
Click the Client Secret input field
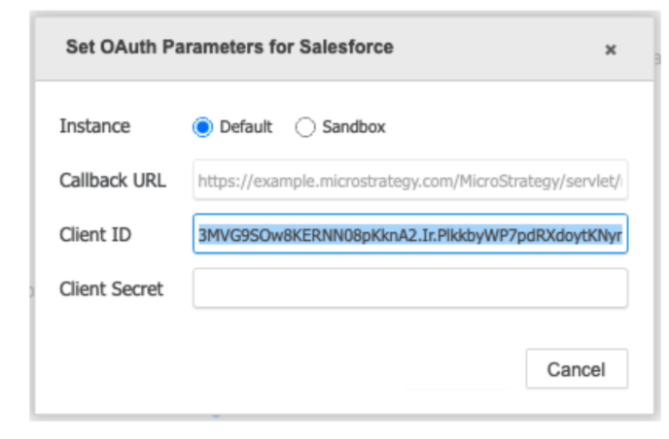(x=410, y=288)
